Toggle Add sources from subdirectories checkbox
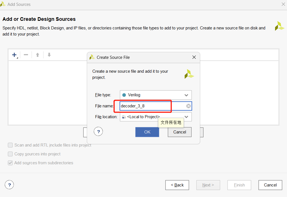Viewport: 287px width, 197px height. (x=10, y=163)
